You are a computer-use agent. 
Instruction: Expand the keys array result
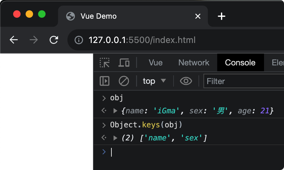[x=115, y=138]
